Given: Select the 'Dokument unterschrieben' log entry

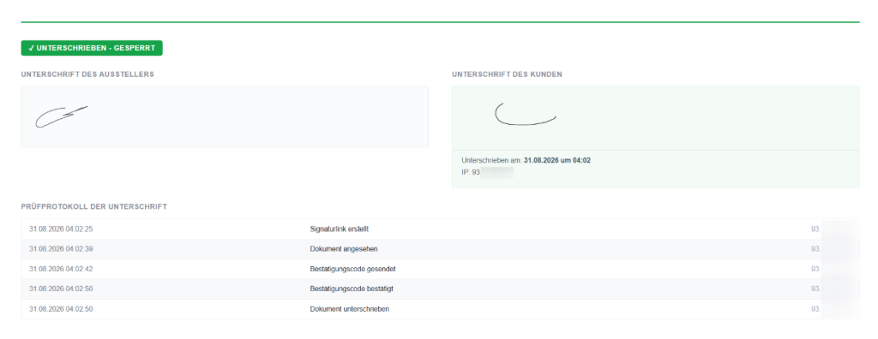Looking at the screenshot, I should [x=350, y=309].
